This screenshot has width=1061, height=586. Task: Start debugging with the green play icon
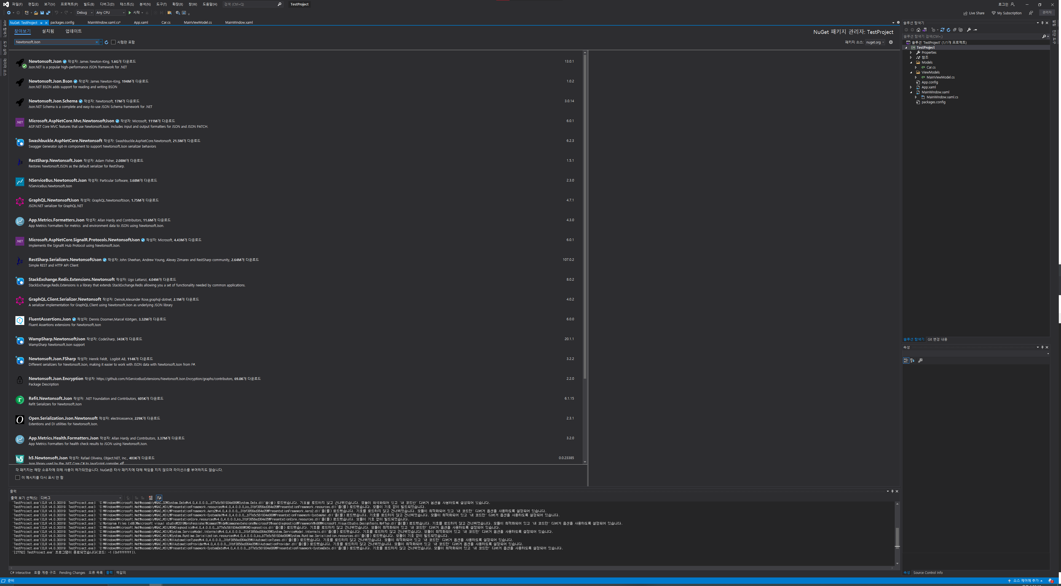130,13
